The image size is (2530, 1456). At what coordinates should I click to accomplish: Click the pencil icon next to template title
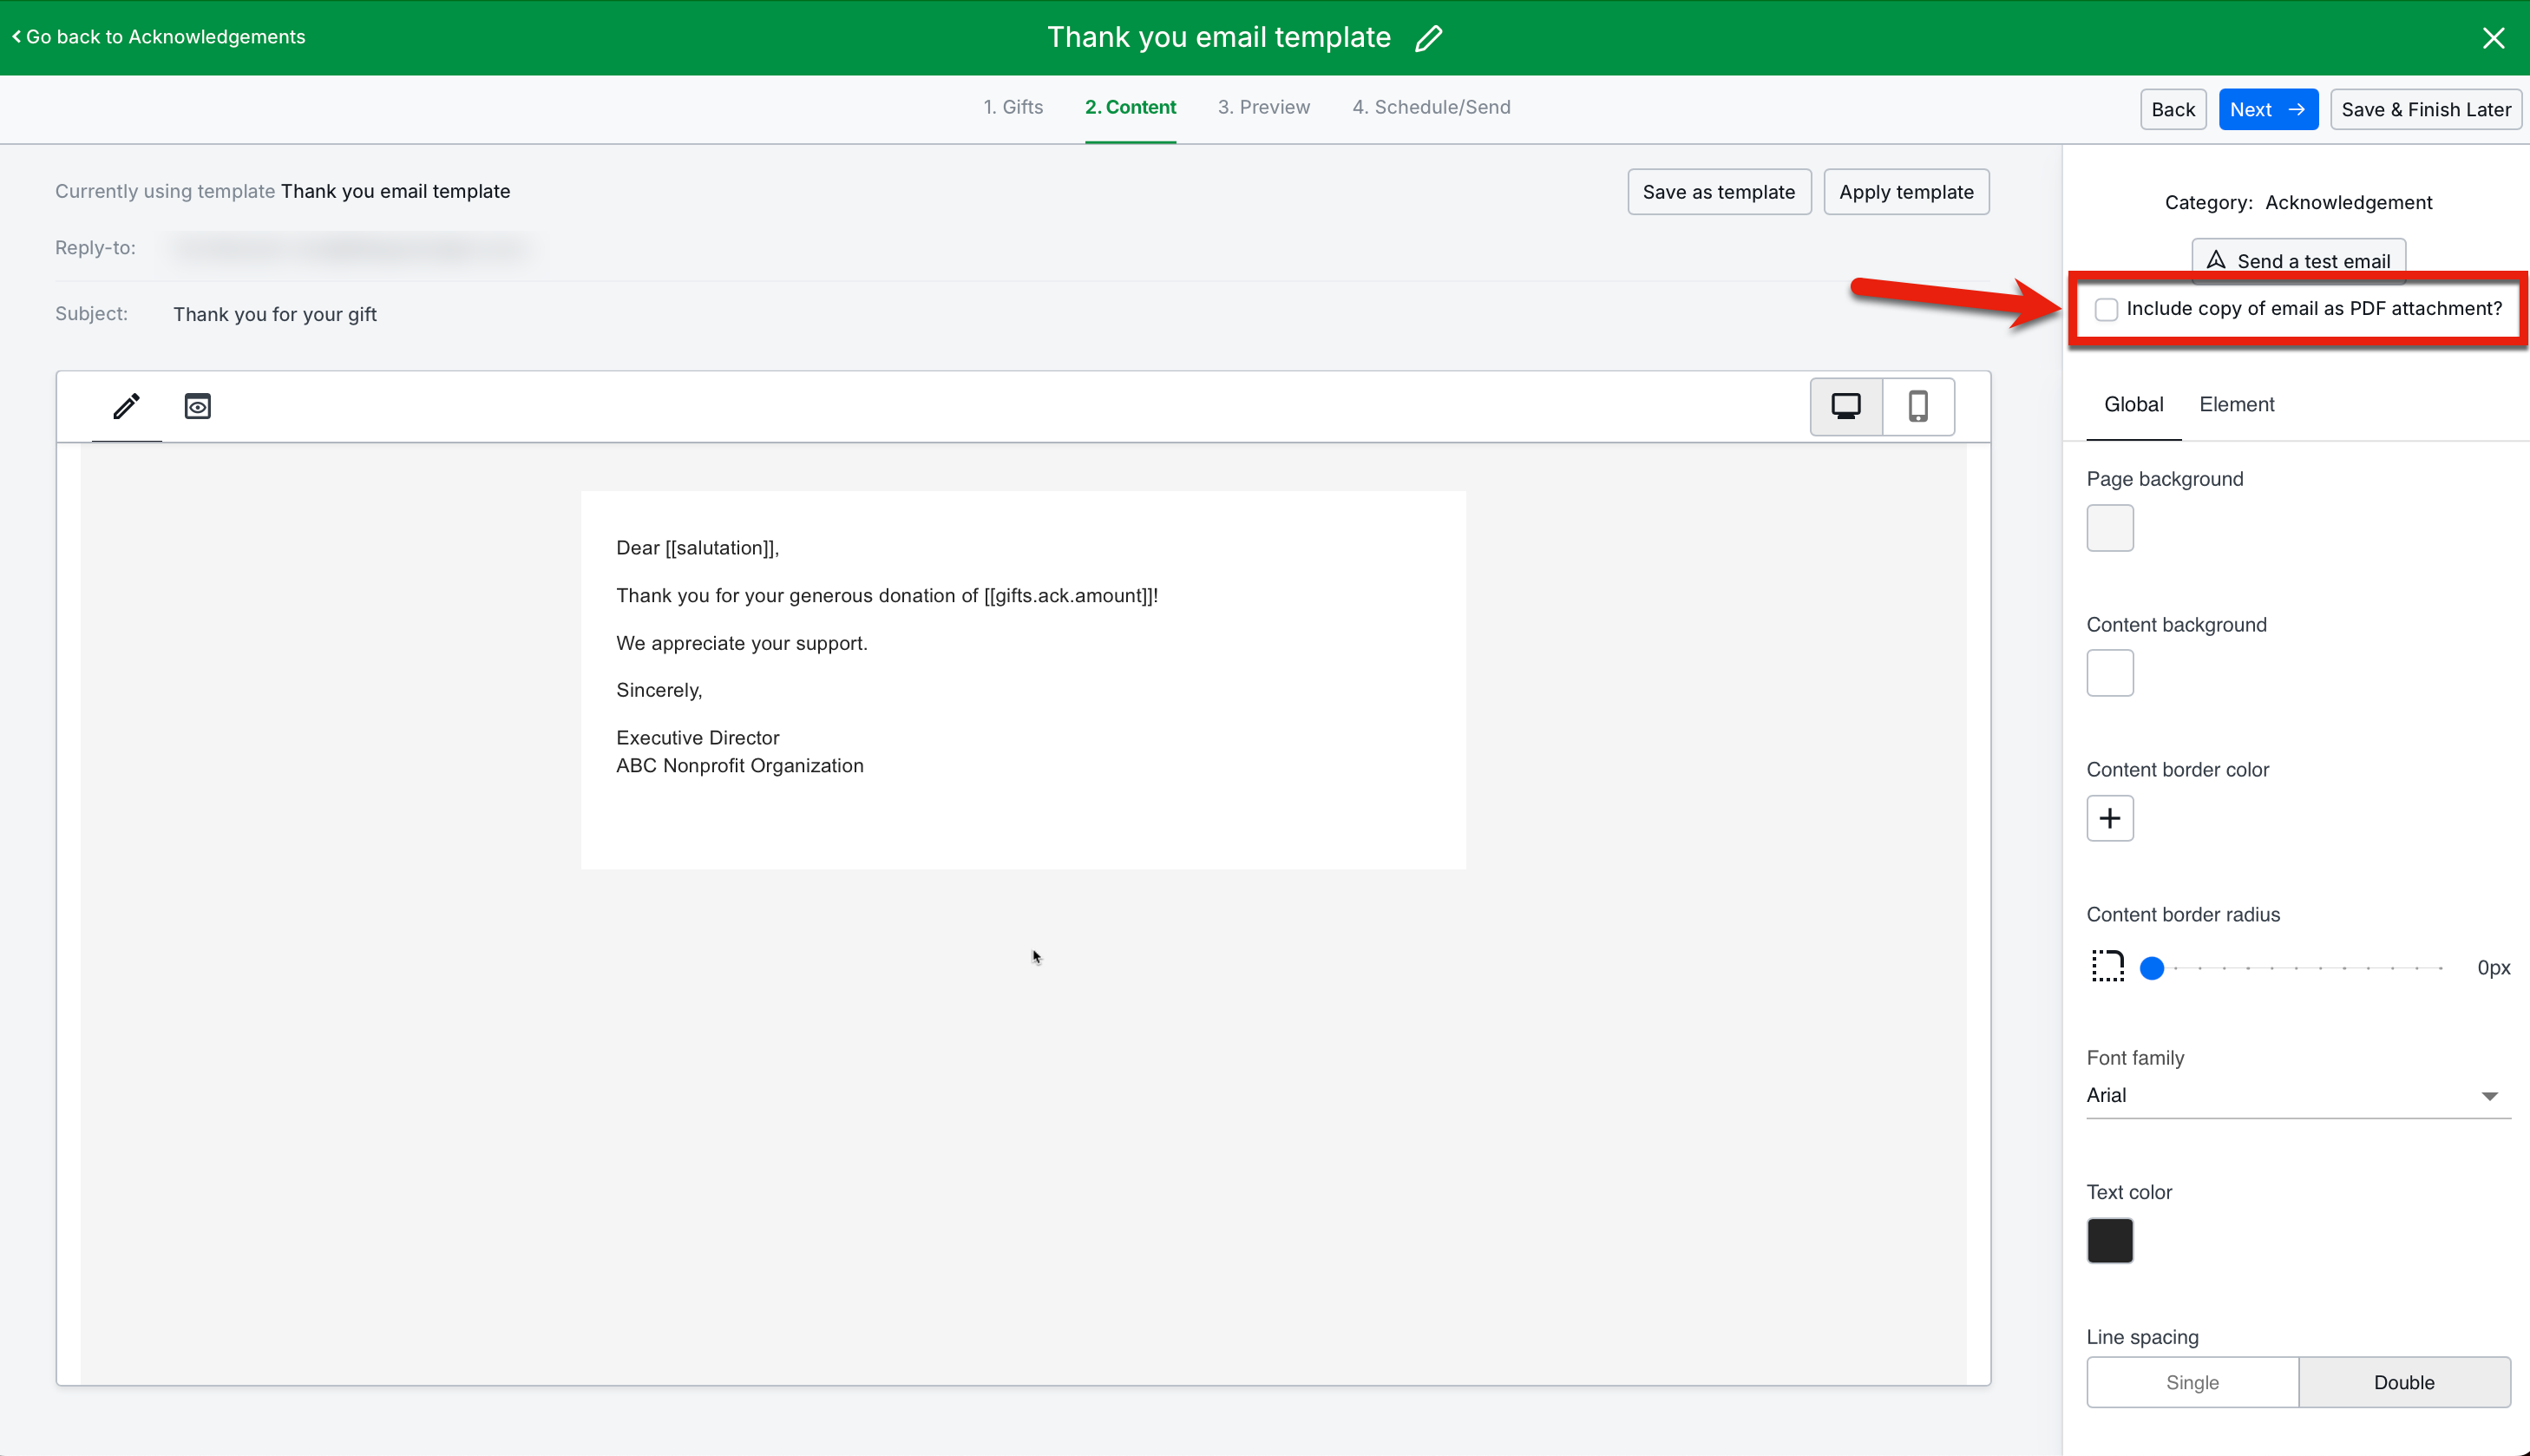pyautogui.click(x=1428, y=38)
